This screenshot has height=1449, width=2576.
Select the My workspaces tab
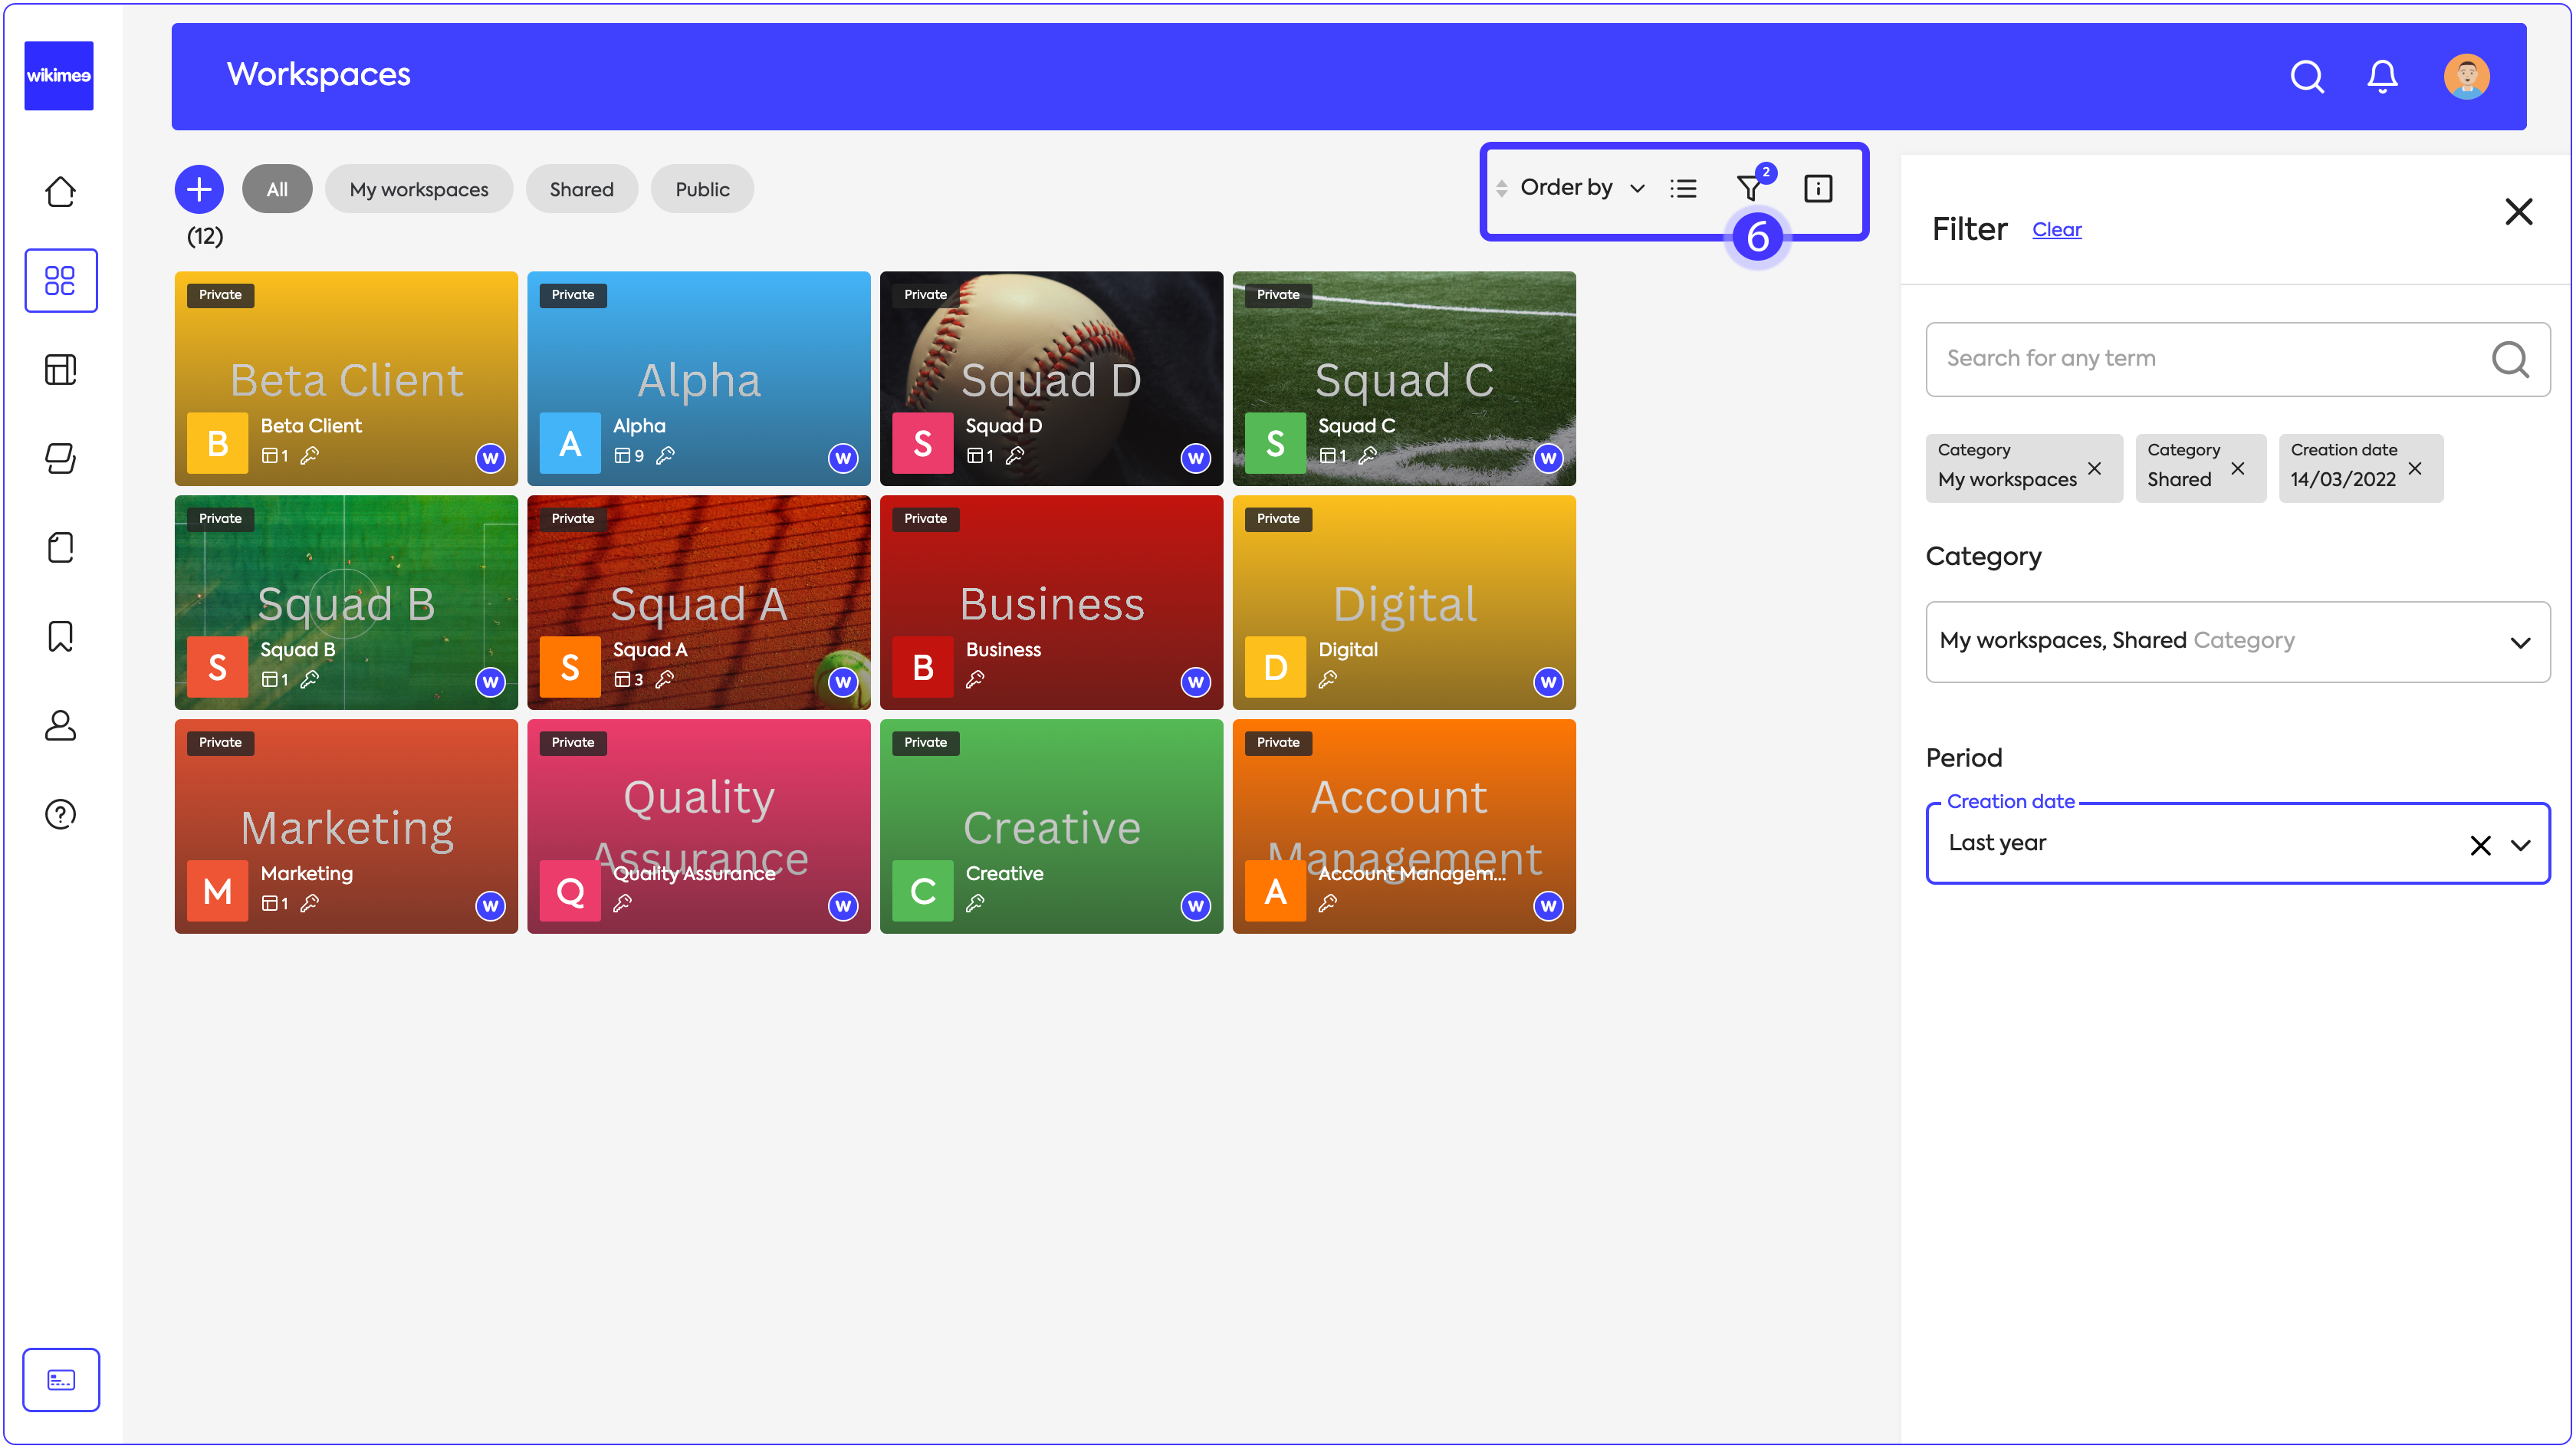[418, 189]
